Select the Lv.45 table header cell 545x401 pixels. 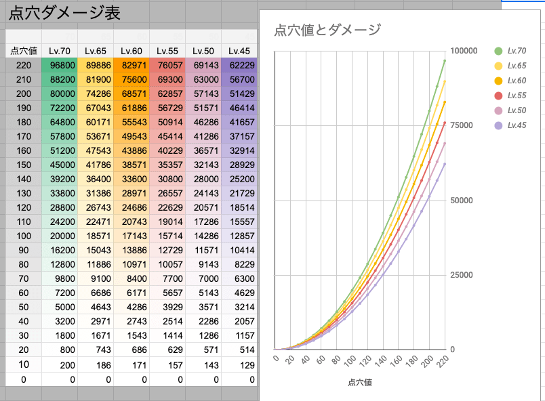239,50
